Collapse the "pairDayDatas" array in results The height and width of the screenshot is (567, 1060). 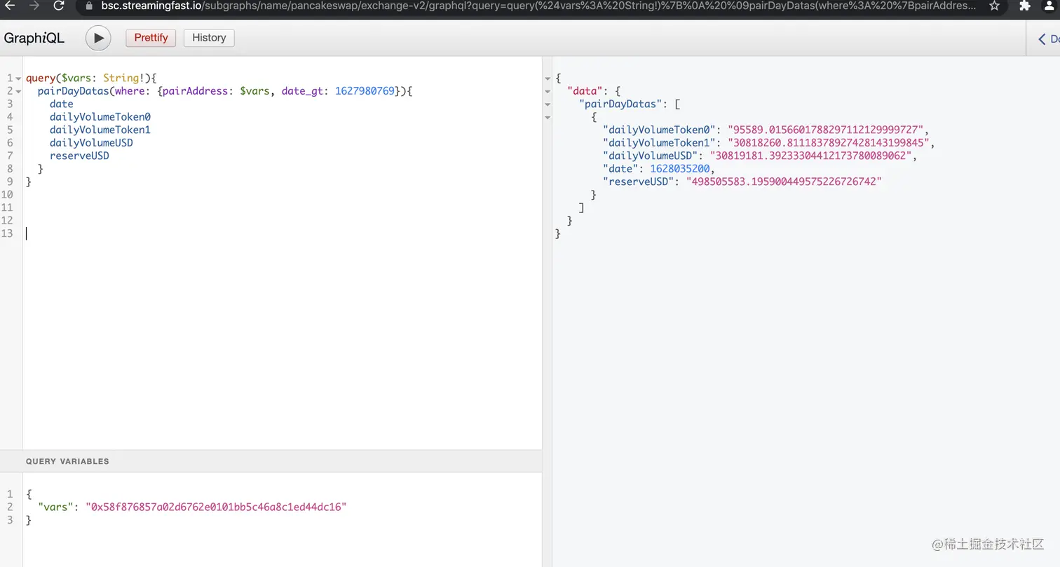(x=548, y=104)
